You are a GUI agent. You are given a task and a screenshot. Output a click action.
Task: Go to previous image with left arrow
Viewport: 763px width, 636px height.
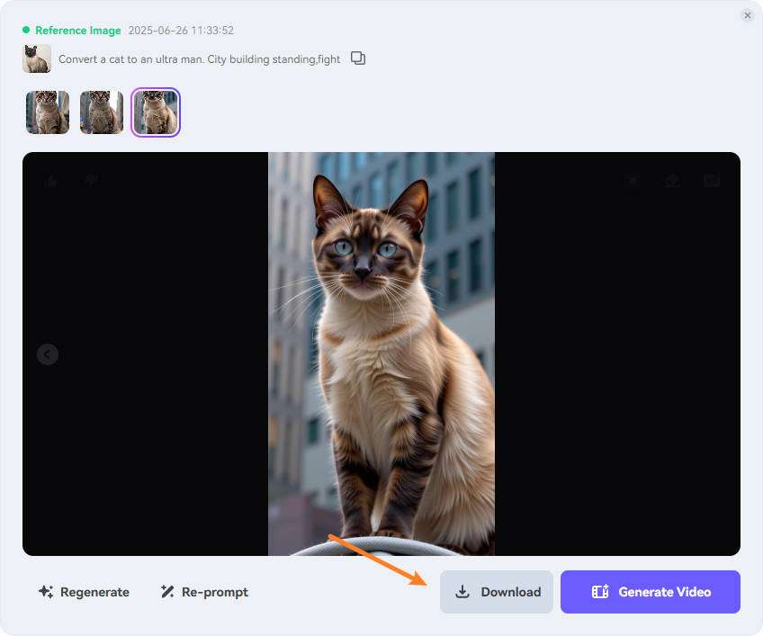[x=48, y=354]
